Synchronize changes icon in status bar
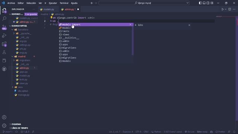 (16, 132)
